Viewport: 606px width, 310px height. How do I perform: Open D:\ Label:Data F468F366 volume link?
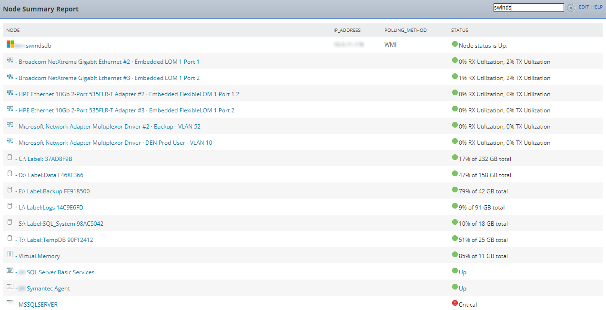(51, 175)
